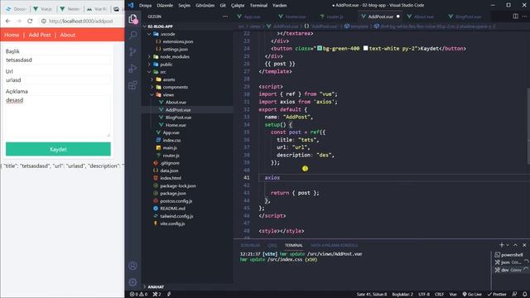Open the Yardım menu
The width and height of the screenshot is (530, 298).
tap(280, 5)
